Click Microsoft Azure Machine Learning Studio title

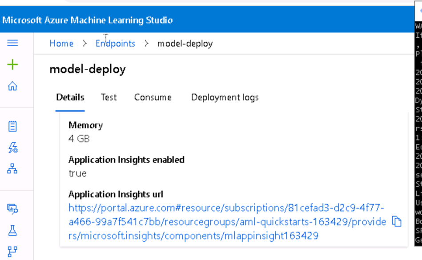[x=88, y=20]
